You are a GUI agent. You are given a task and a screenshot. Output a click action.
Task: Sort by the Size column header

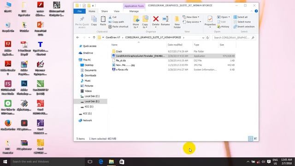[222, 45]
